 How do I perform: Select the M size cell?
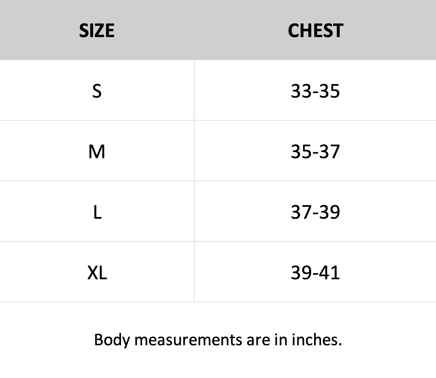pos(97,151)
